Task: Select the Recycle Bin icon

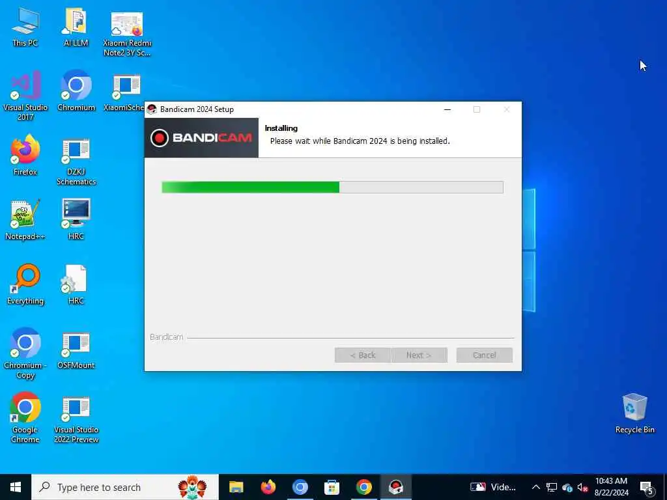Action: (634, 413)
